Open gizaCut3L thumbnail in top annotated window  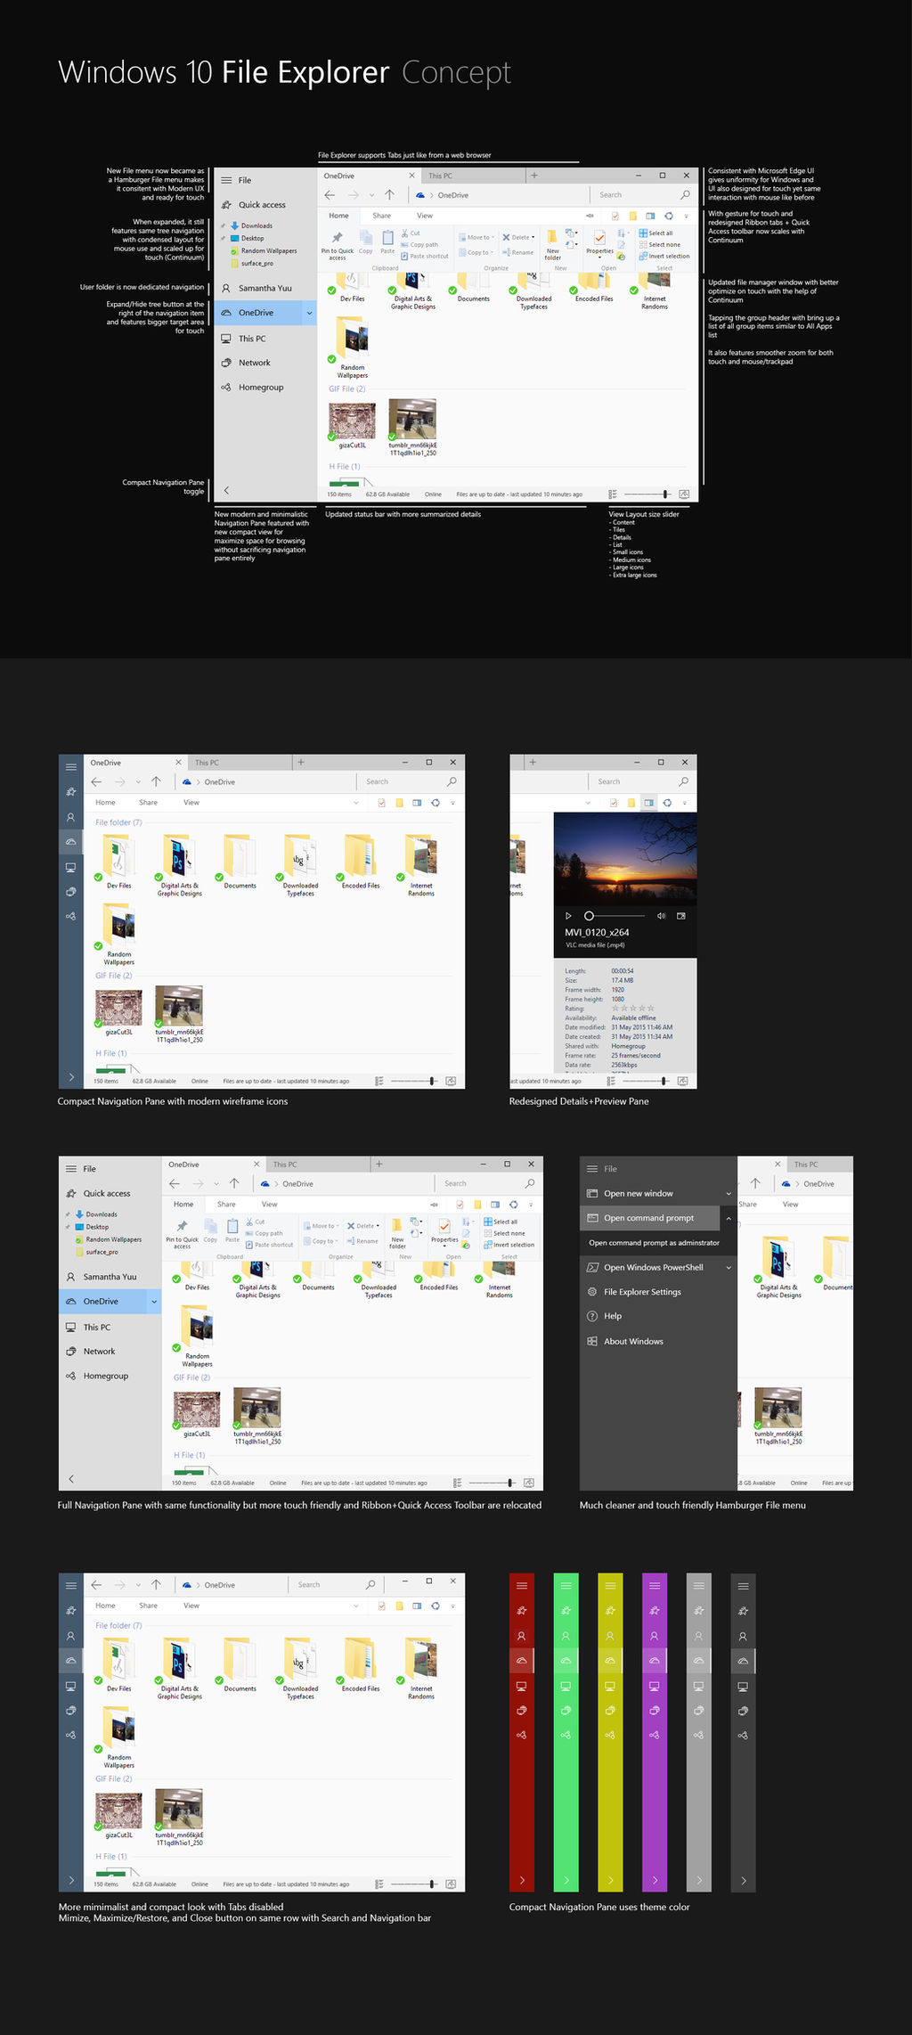pyautogui.click(x=353, y=420)
